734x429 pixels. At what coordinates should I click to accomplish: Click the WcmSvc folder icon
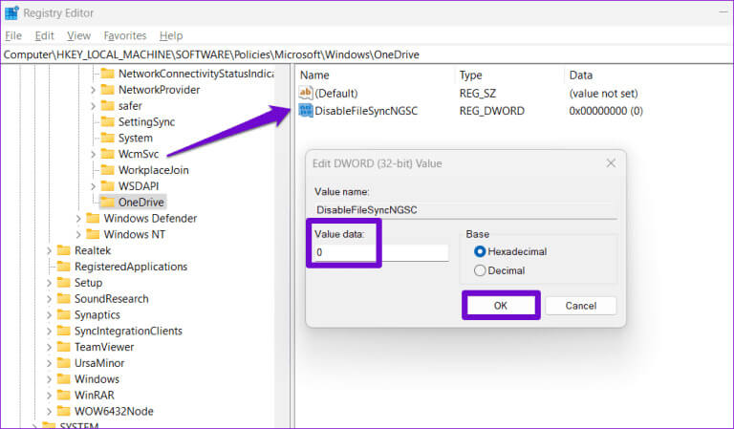(x=108, y=154)
